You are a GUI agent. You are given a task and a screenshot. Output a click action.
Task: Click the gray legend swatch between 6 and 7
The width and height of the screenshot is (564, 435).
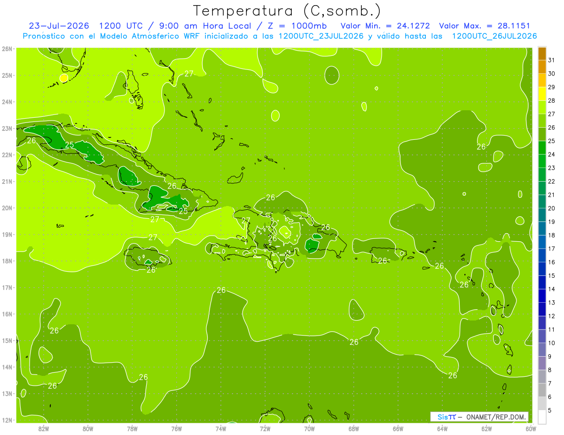pyautogui.click(x=541, y=390)
